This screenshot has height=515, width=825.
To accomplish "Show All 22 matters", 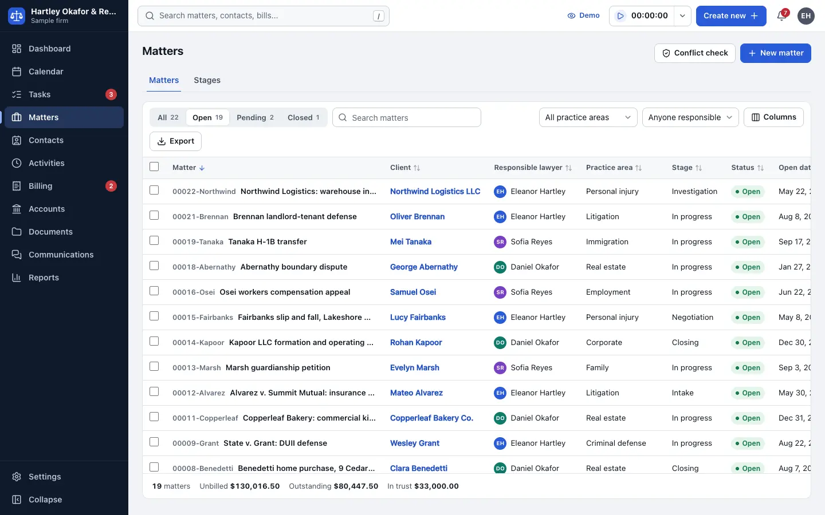I will pyautogui.click(x=168, y=117).
